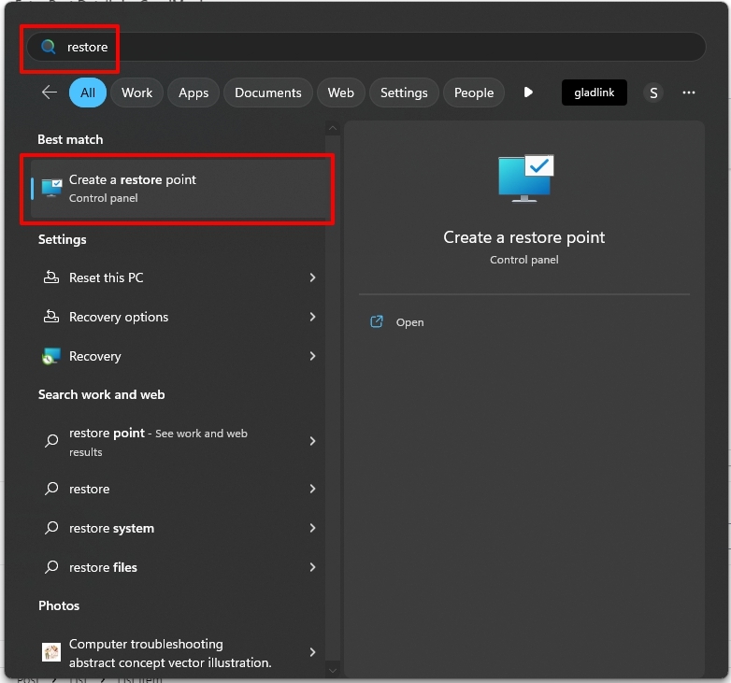Go back using the left arrow
Image resolution: width=731 pixels, height=683 pixels.
[49, 92]
